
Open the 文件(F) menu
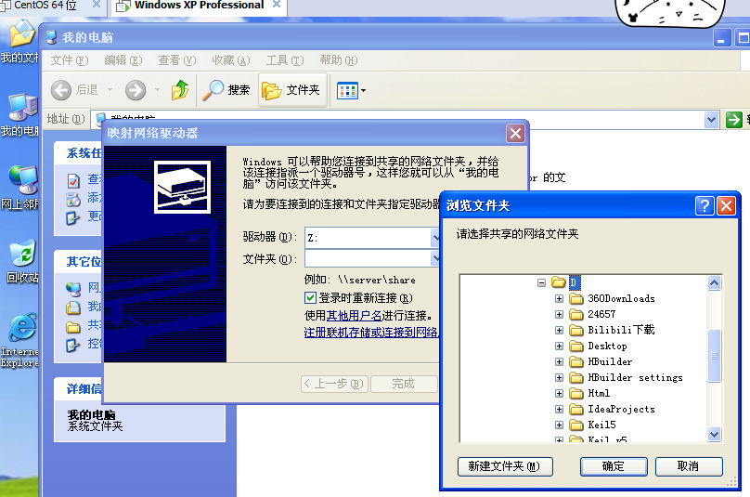pyautogui.click(x=70, y=60)
